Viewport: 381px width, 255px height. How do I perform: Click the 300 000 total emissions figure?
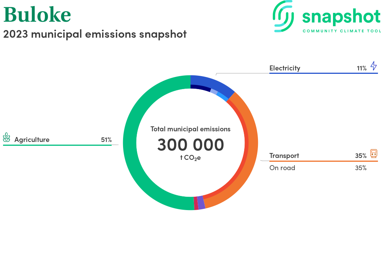click(190, 145)
